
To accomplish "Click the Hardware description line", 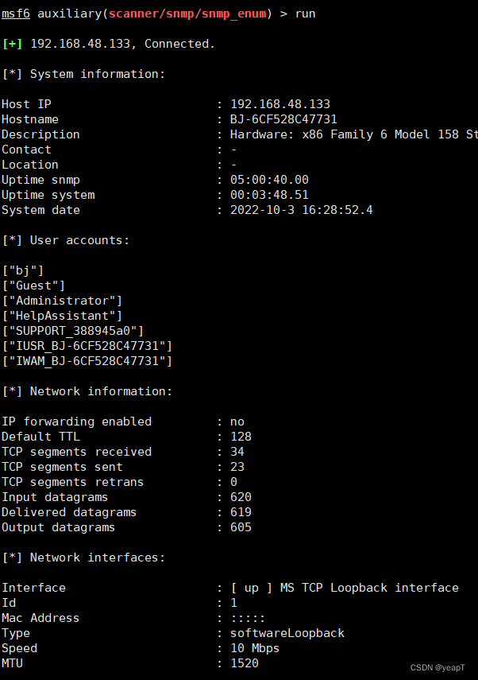I will (x=354, y=134).
